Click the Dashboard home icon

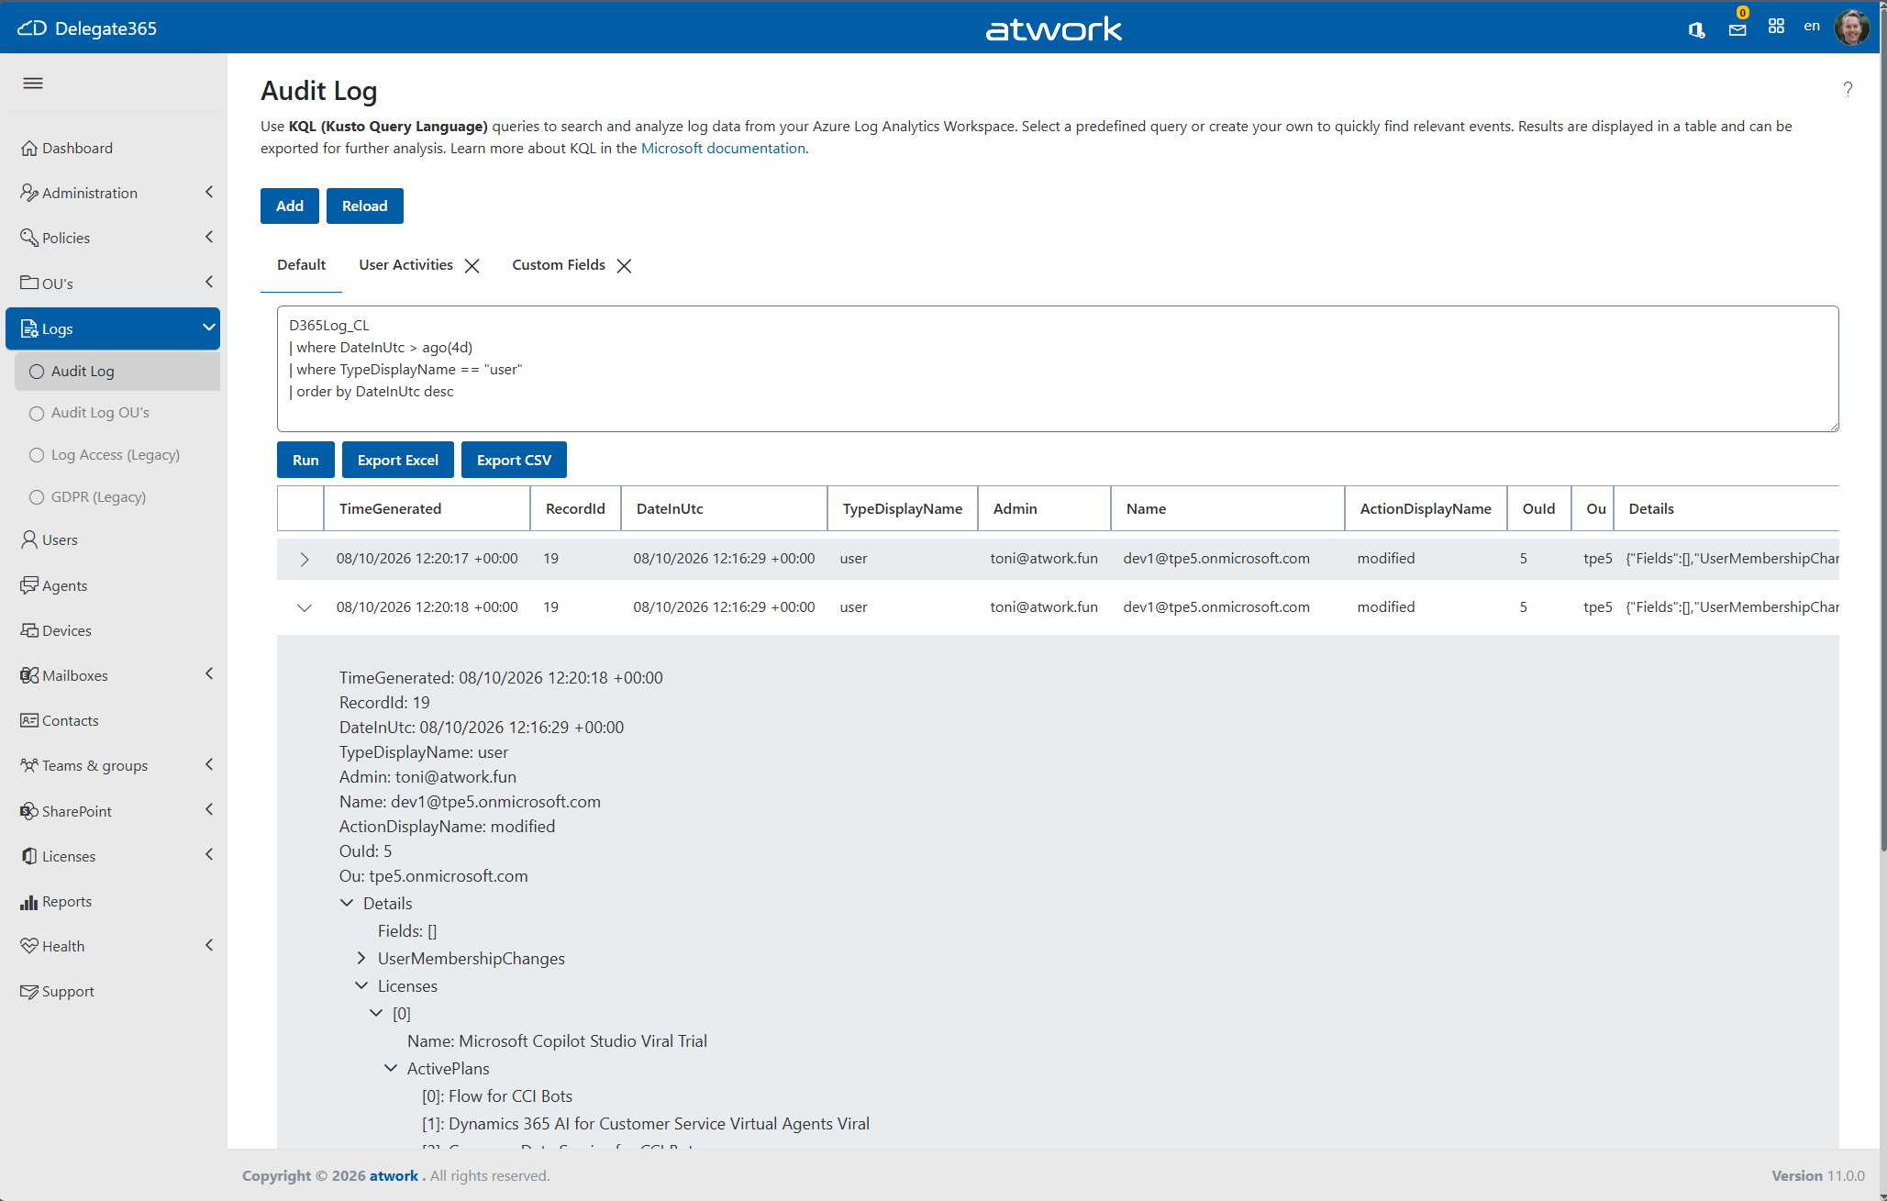(x=29, y=148)
